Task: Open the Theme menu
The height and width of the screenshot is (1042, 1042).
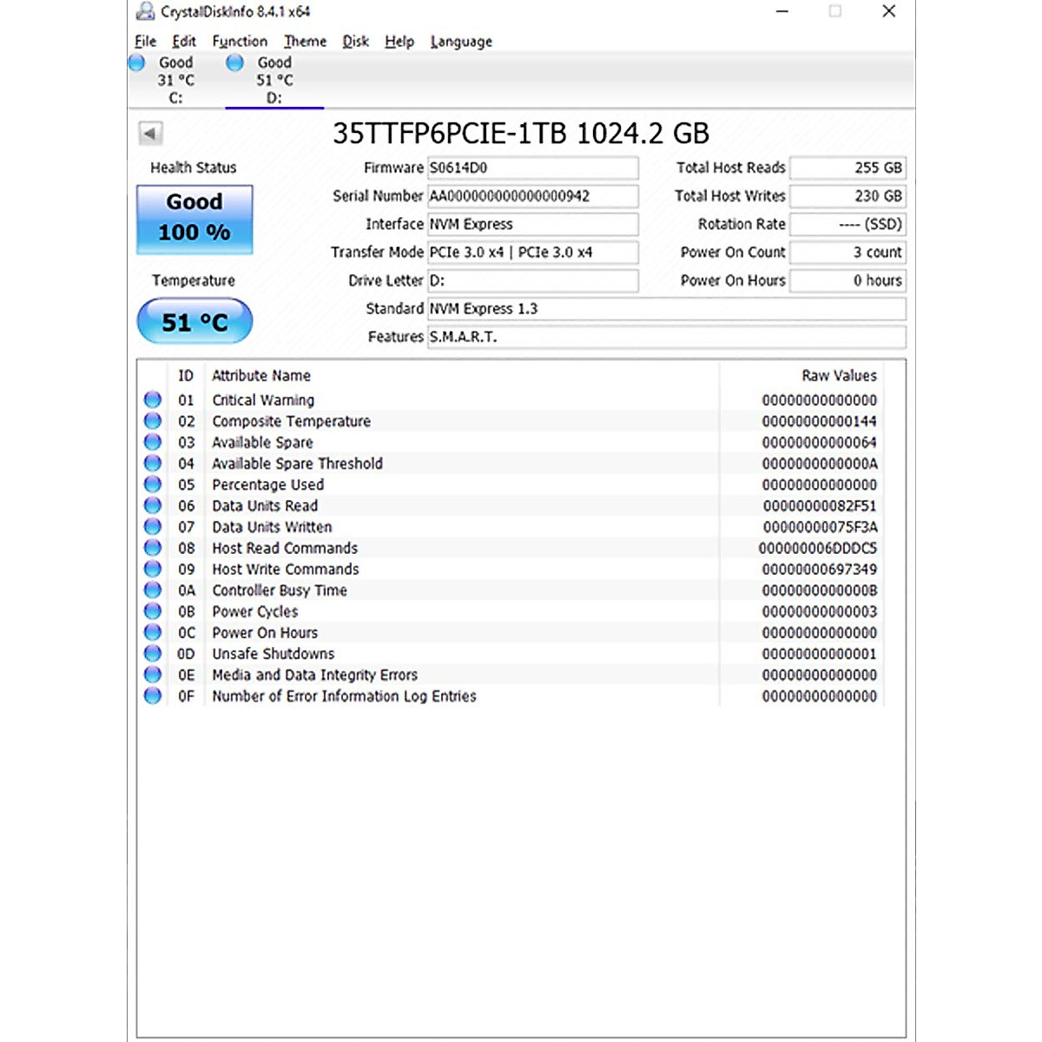Action: point(305,41)
